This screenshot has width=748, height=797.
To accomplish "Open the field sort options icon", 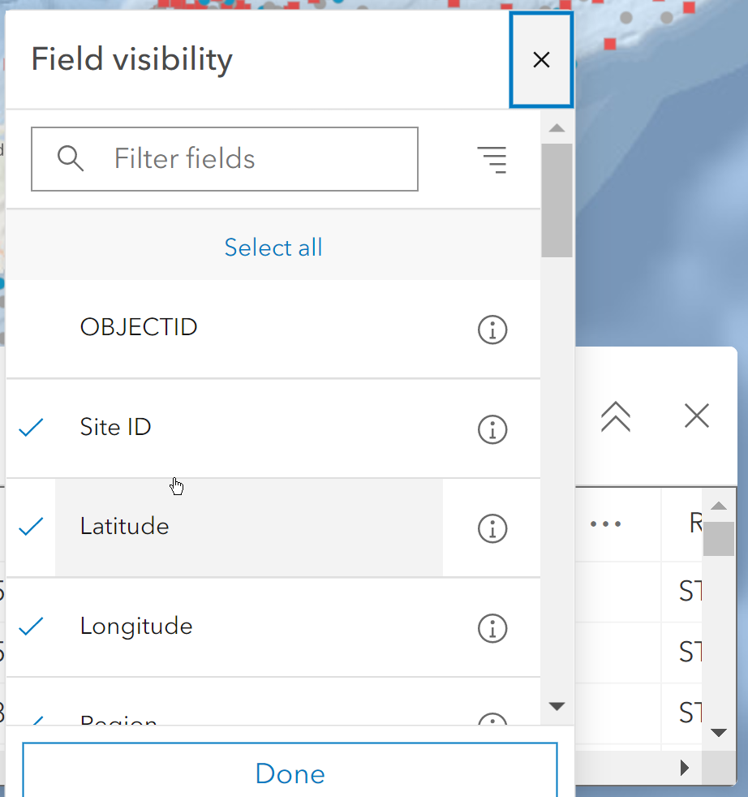I will pyautogui.click(x=492, y=159).
